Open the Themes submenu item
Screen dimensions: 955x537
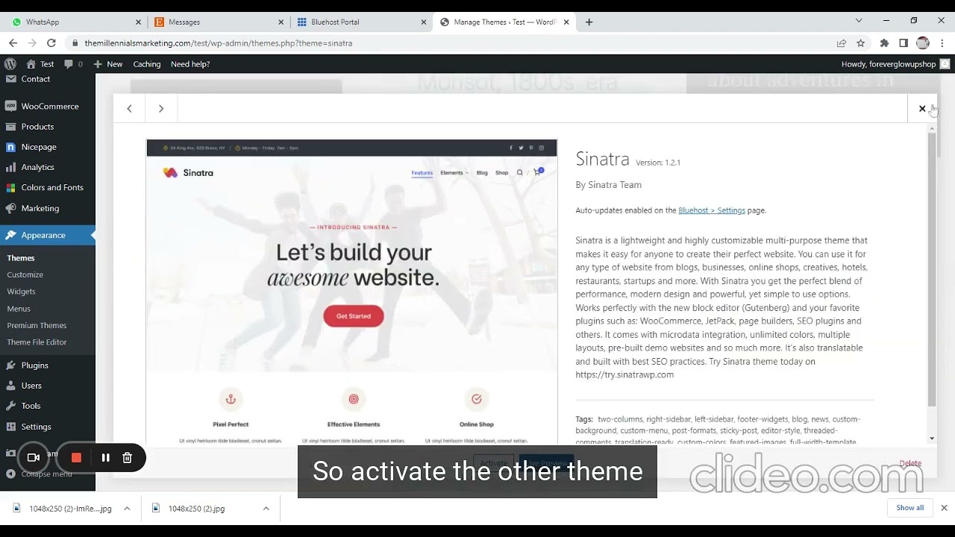pos(21,258)
